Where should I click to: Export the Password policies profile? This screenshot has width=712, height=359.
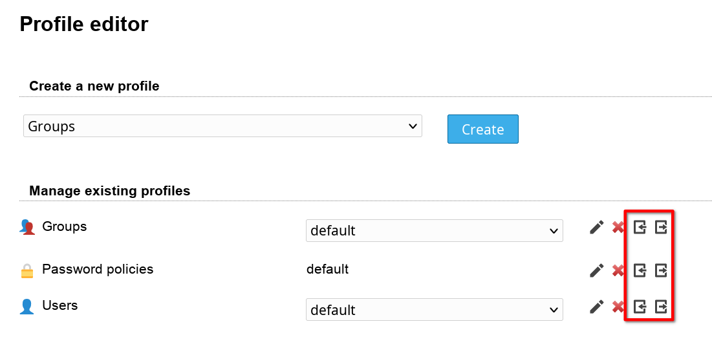pyautogui.click(x=660, y=270)
